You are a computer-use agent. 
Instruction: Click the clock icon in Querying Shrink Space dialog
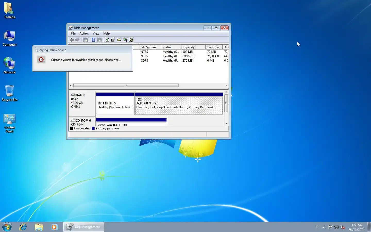[x=41, y=60]
